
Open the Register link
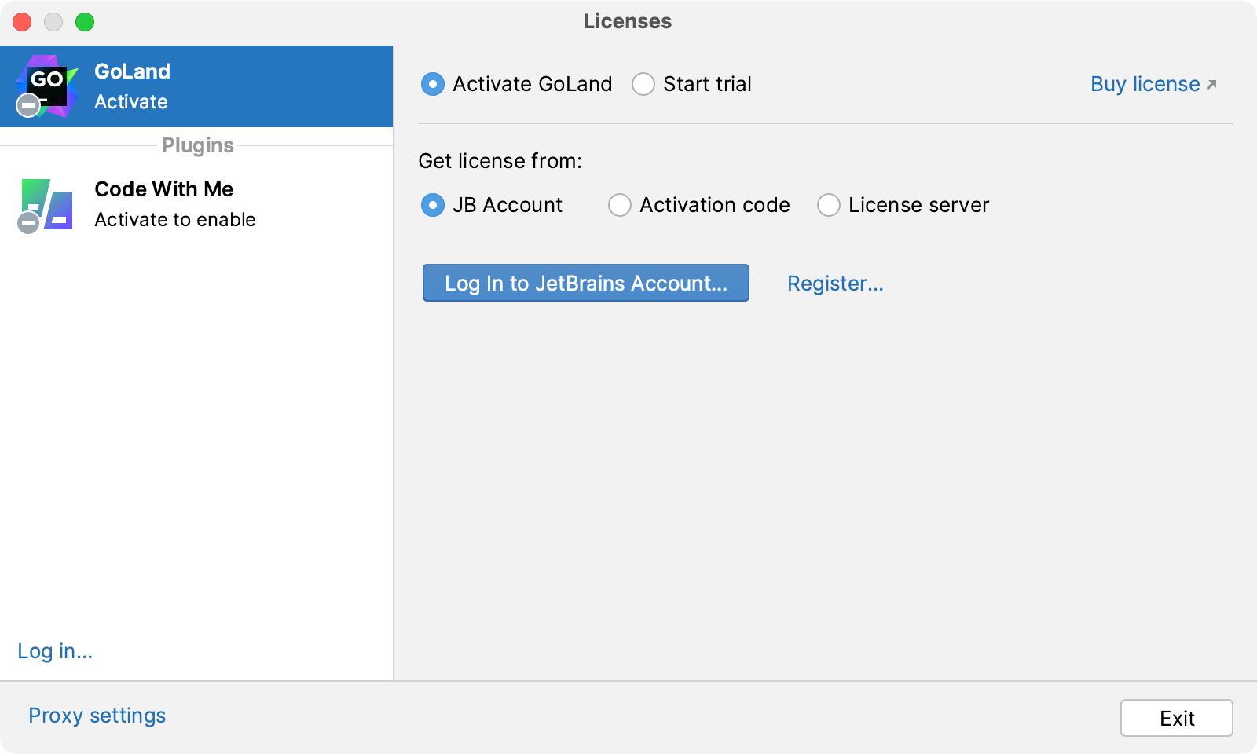click(835, 284)
